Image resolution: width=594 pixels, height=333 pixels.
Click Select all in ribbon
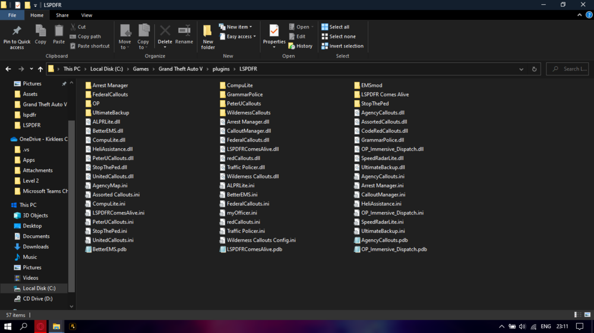point(335,27)
